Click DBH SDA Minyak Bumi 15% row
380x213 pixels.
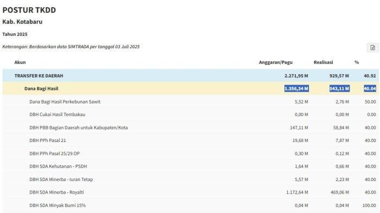[191, 205]
